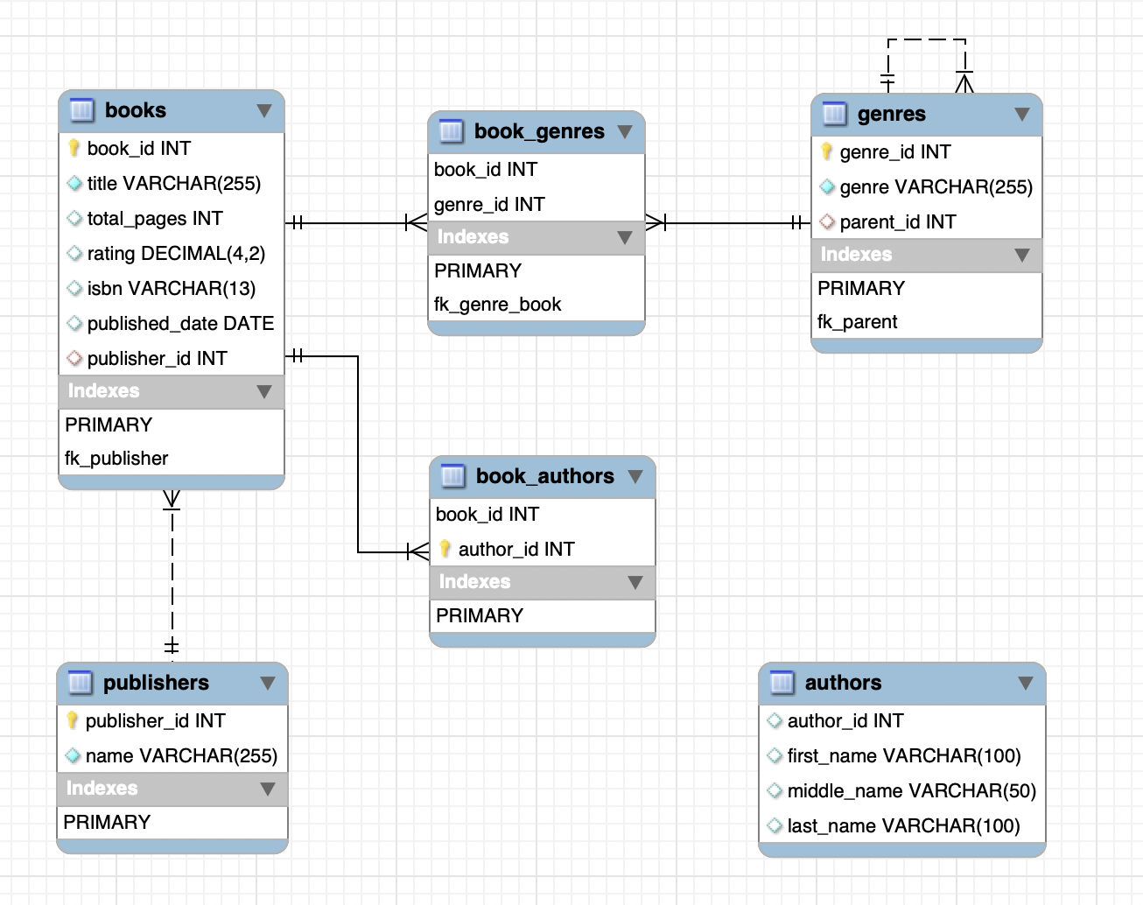Collapse Indexes section in publishers table
Image resolution: width=1143 pixels, height=905 pixels.
pos(268,789)
